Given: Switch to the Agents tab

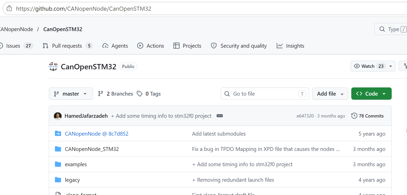Looking at the screenshot, I should coord(115,46).
